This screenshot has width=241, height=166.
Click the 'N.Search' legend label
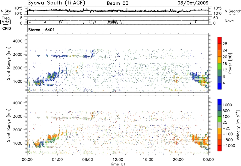pos(233,11)
